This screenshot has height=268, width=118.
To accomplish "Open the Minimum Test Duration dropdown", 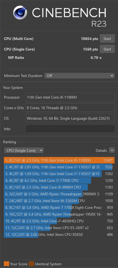I will coord(79,76).
